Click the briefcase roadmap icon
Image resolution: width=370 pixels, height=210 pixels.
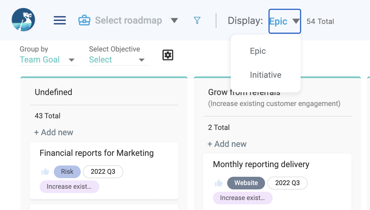84,20
